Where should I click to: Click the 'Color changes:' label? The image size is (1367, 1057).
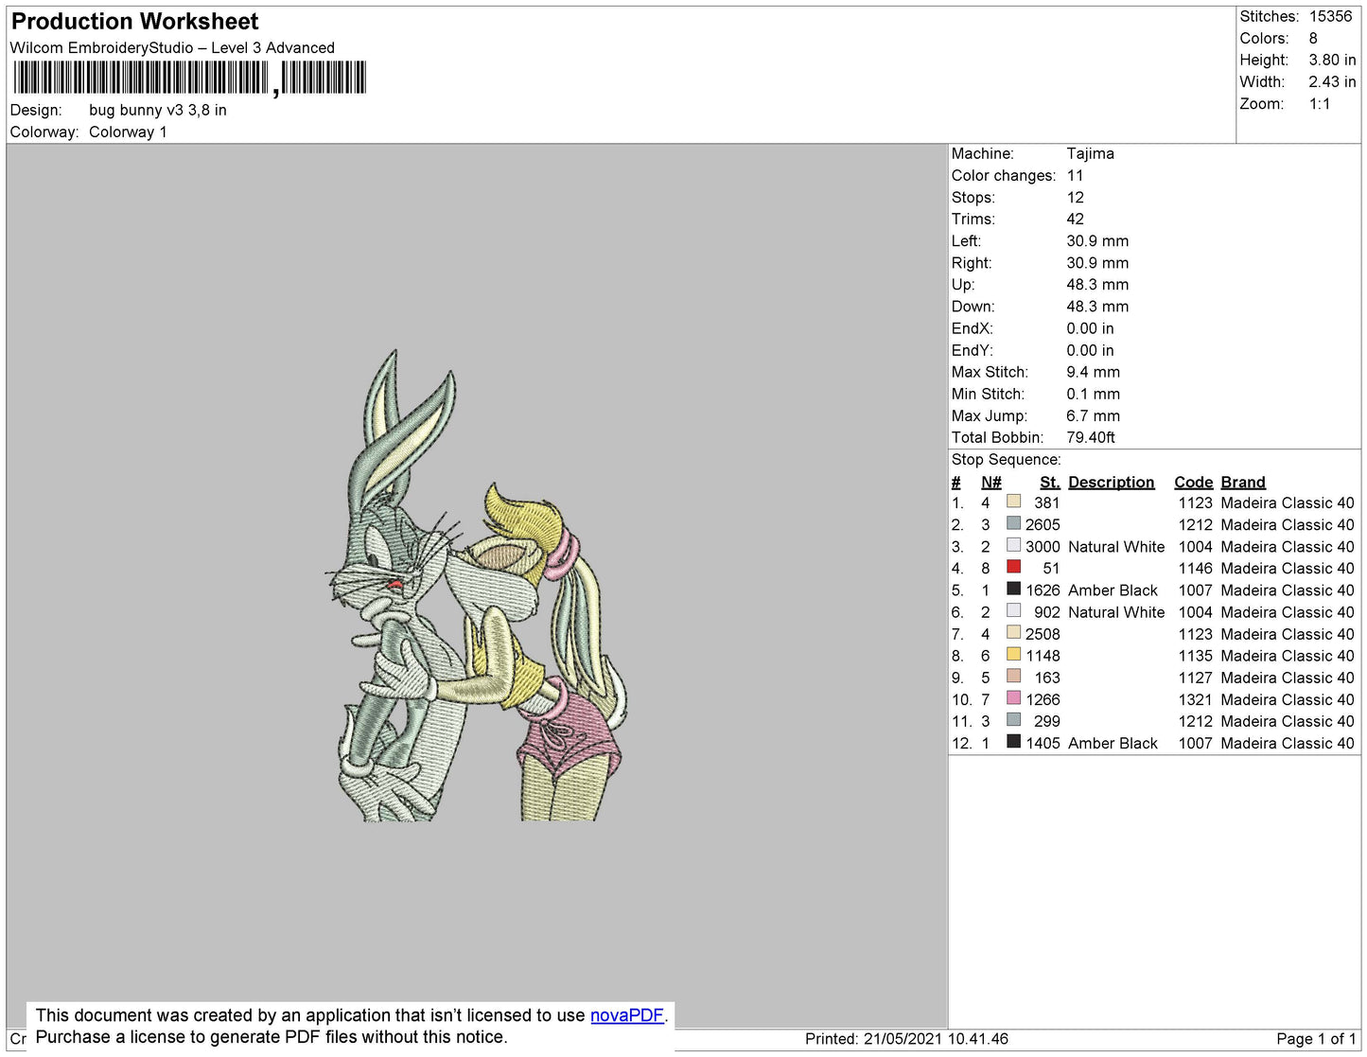1004,175
